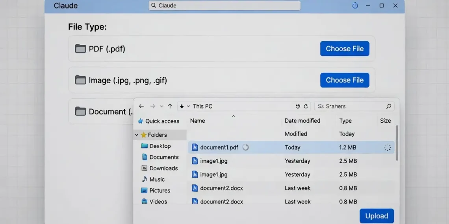
Task: Click the Documents folder icon
Action: point(145,157)
